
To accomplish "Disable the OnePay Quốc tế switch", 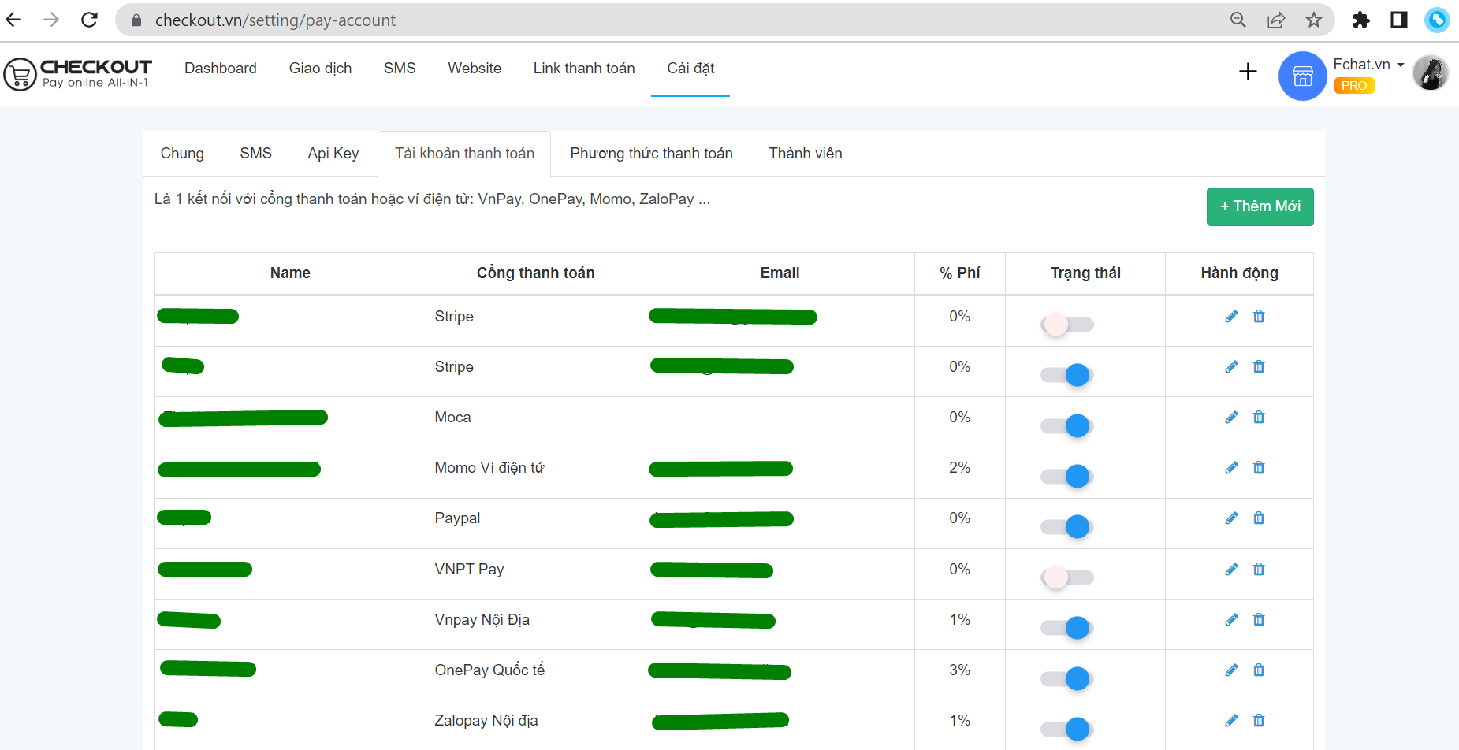I will click(x=1067, y=678).
